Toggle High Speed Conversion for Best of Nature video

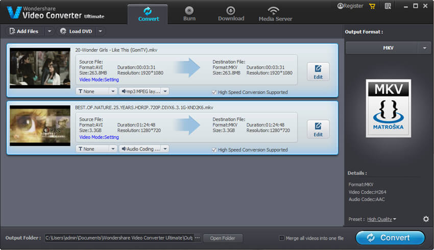[214, 149]
